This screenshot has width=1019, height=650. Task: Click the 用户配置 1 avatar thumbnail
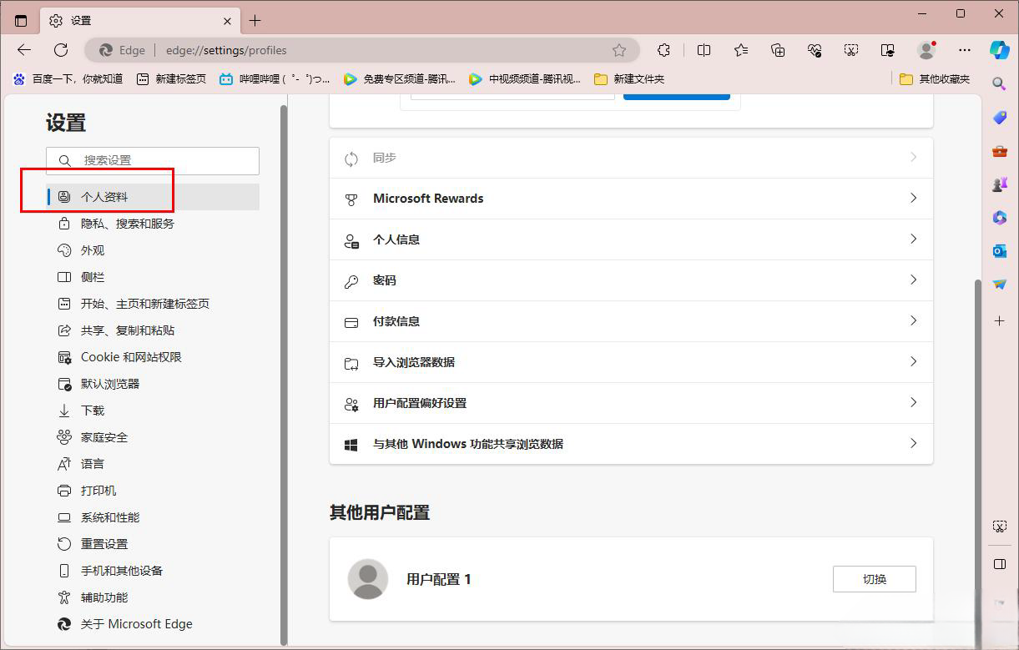point(367,579)
